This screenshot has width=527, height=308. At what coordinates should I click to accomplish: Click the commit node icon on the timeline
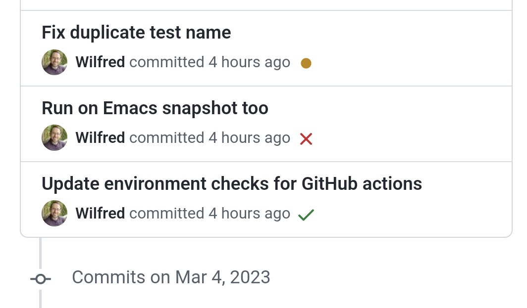(41, 279)
